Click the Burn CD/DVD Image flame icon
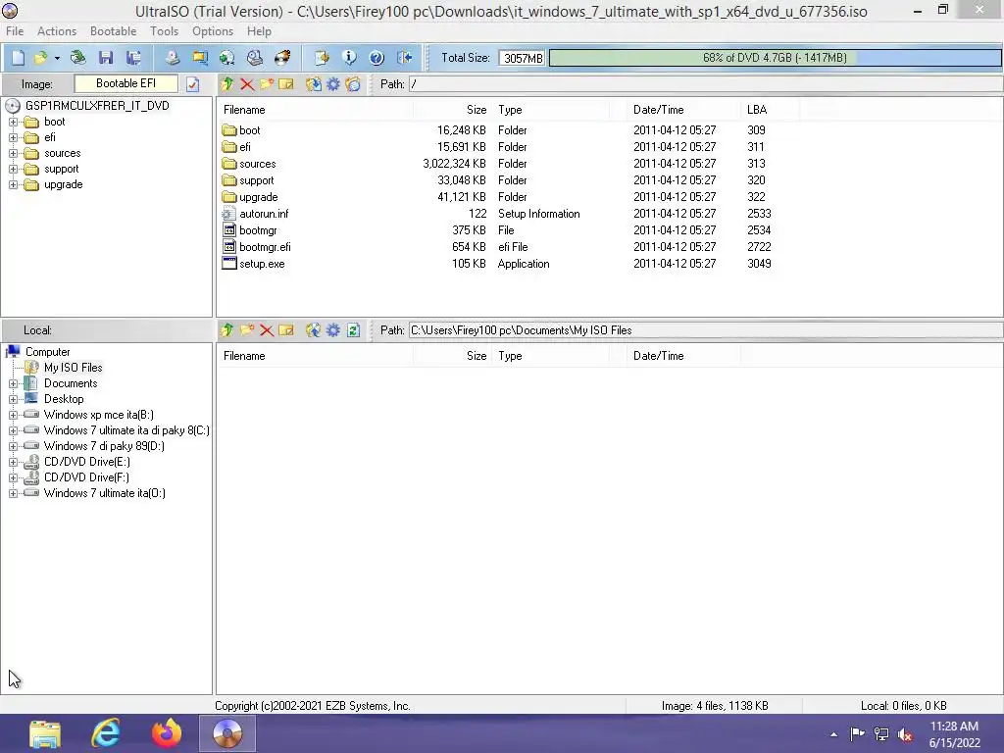 coord(282,58)
